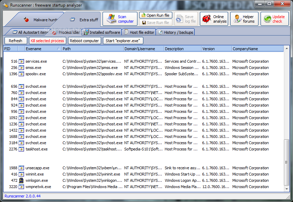This screenshot has width=293, height=202.
Task: Click the icon of svchost.exe PID 844
Action: 21,99
